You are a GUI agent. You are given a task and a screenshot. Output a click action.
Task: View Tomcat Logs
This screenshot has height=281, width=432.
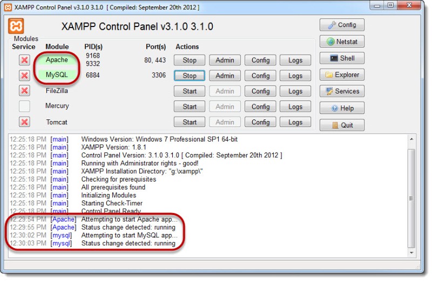295,122
